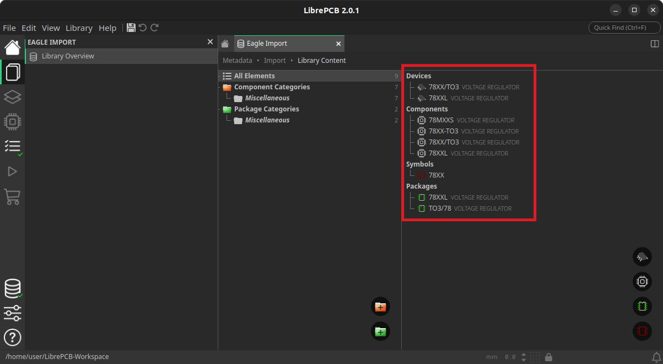Undo with the toolbar arrow icon
Screen dimensions: 663x364
click(143, 28)
